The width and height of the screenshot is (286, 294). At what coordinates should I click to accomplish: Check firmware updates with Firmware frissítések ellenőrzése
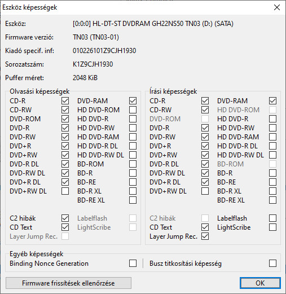(68, 283)
